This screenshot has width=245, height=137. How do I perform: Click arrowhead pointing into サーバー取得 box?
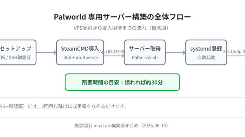123,56
